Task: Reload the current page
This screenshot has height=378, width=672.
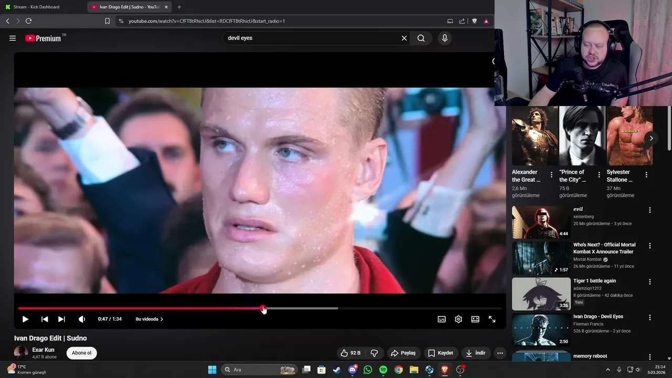Action: (28, 21)
